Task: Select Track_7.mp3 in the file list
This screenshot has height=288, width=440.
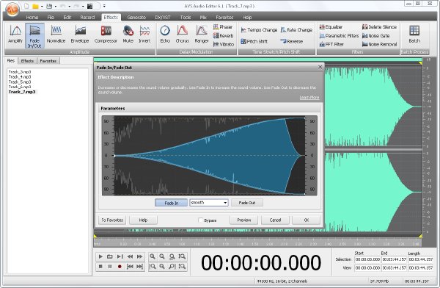Action: pos(22,92)
